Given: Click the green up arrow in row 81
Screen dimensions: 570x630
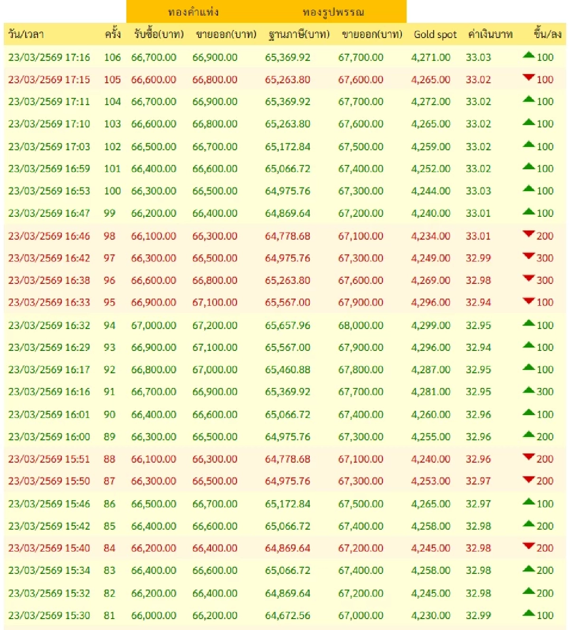Looking at the screenshot, I should coord(528,613).
